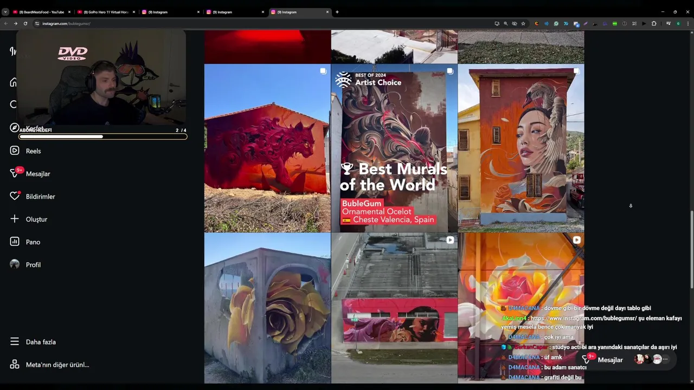Open the zoom magnifier icon in address bar
Screen dimensions: 694x390
tap(506, 23)
